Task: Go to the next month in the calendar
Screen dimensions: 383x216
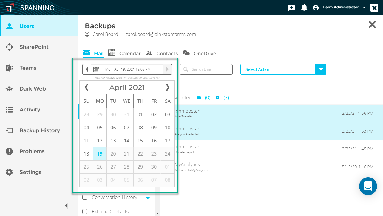Action: [168, 87]
